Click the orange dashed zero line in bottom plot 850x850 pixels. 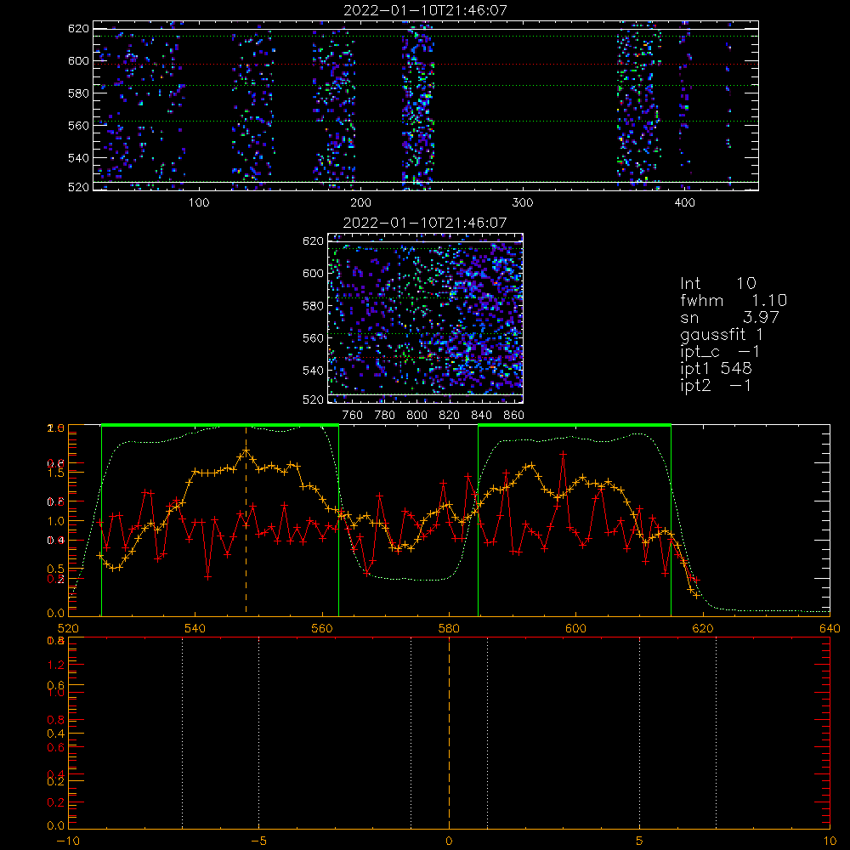tap(450, 732)
